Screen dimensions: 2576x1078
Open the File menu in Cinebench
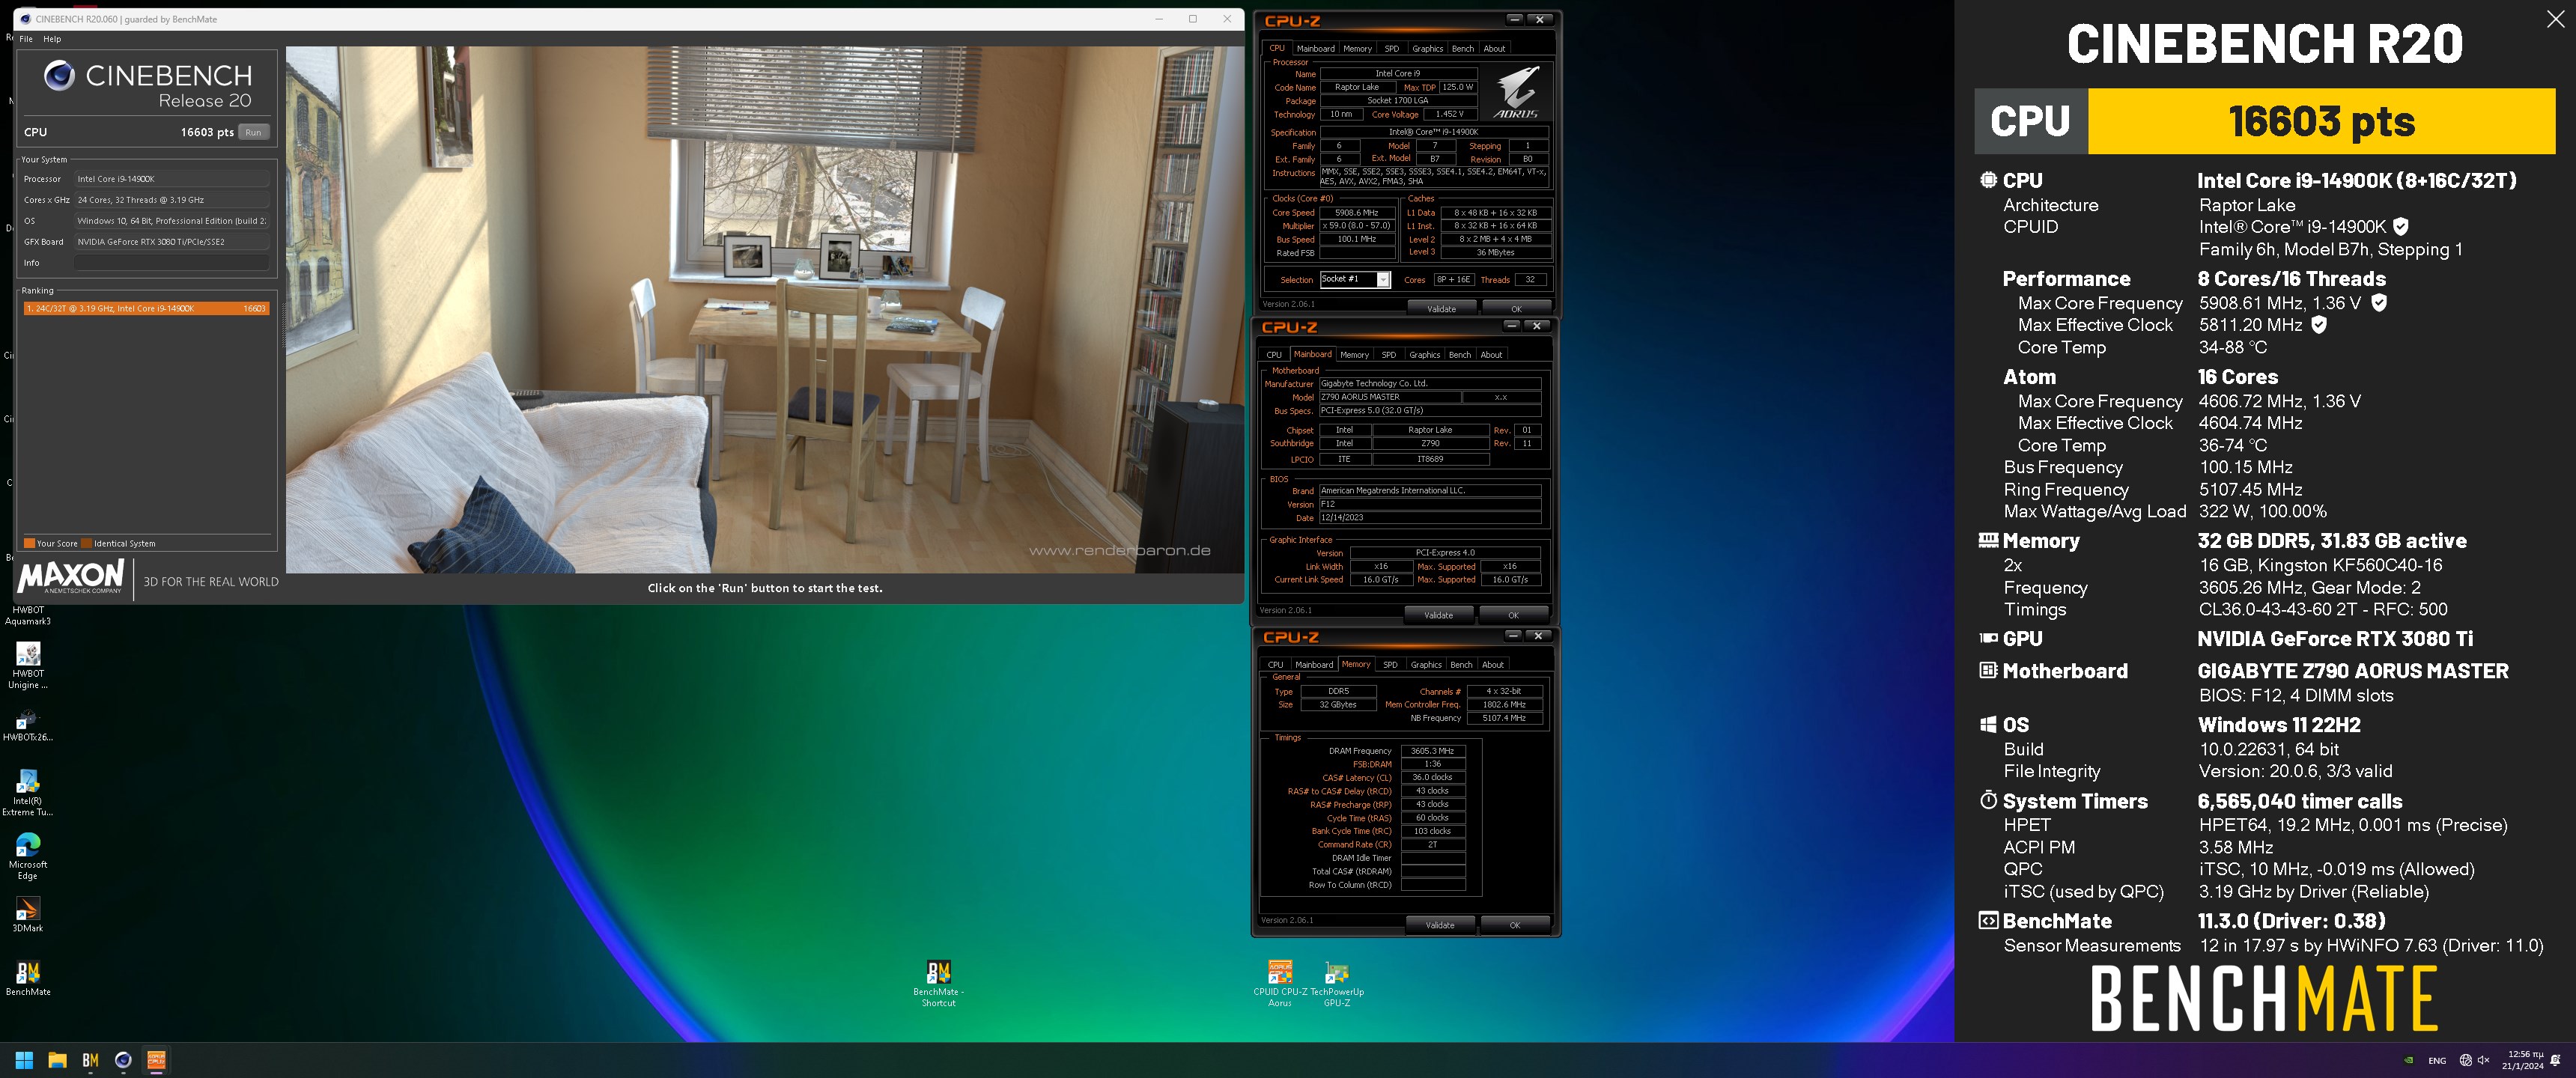(26, 39)
